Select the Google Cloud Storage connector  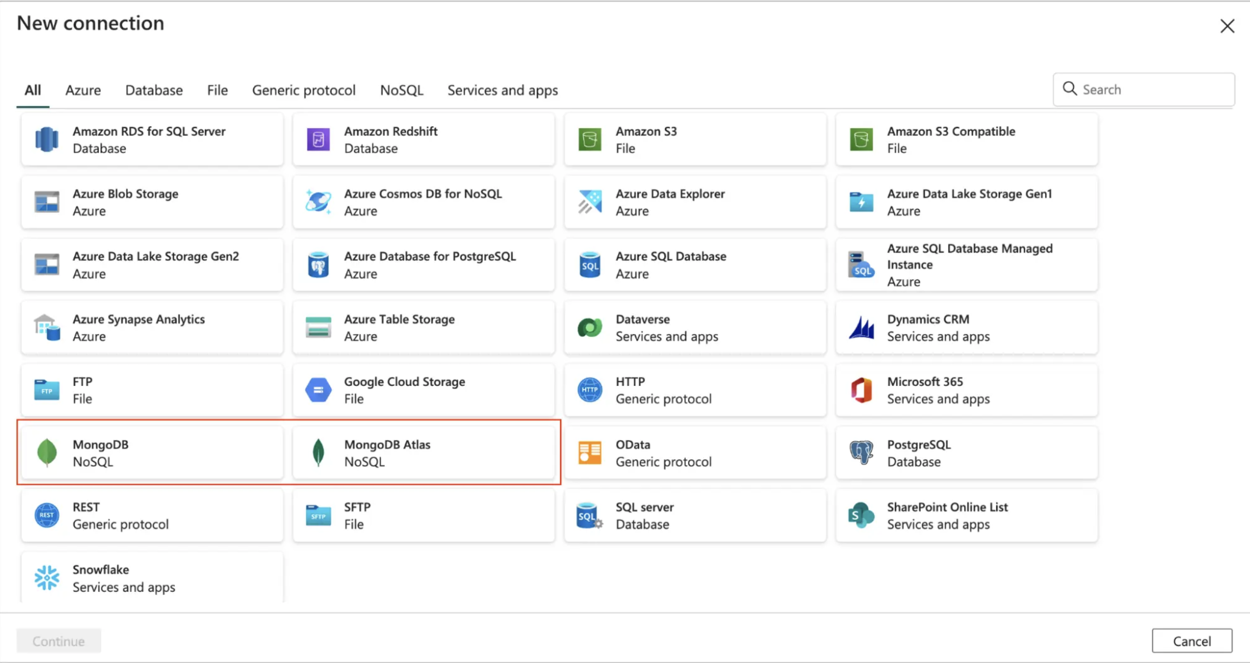tap(423, 390)
